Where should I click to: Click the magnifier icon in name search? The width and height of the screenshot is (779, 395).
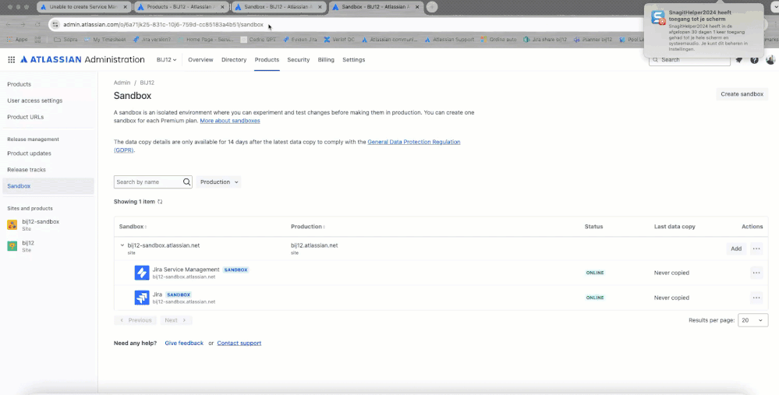coord(187,182)
